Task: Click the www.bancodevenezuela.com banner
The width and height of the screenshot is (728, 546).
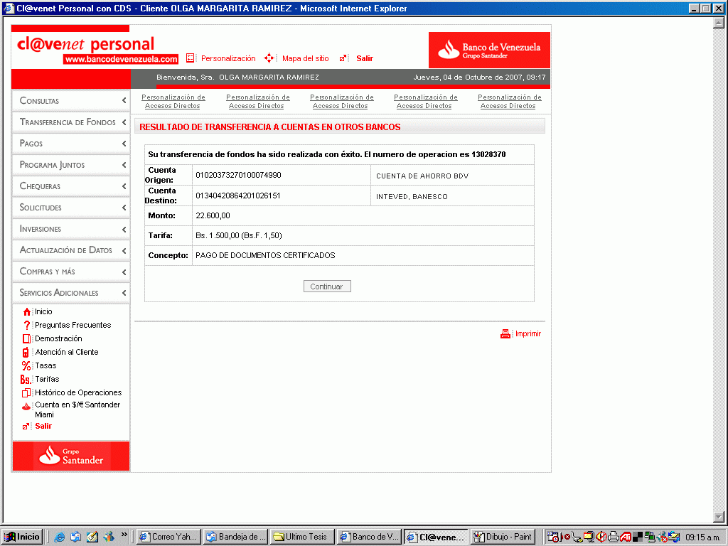Action: [x=121, y=60]
